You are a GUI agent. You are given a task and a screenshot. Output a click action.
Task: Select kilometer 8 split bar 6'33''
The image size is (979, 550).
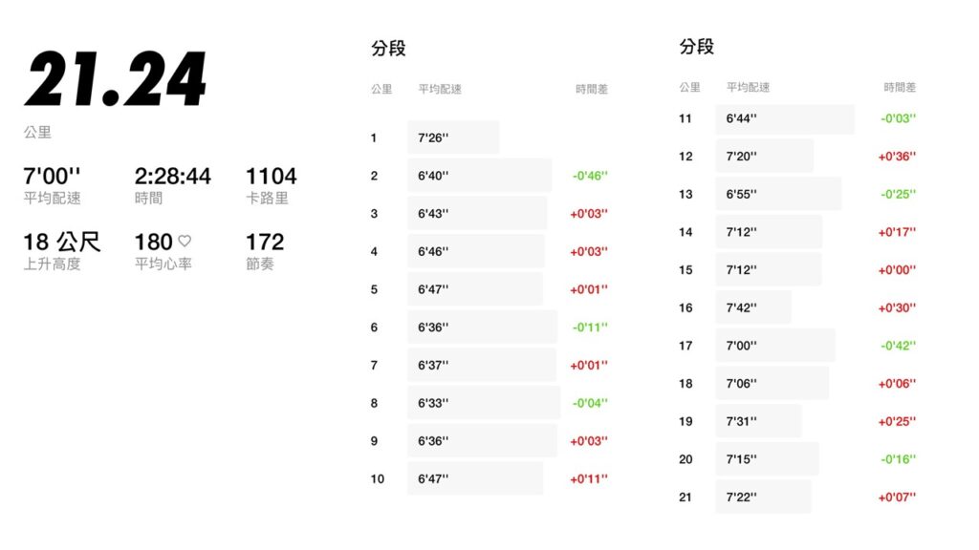(x=483, y=403)
